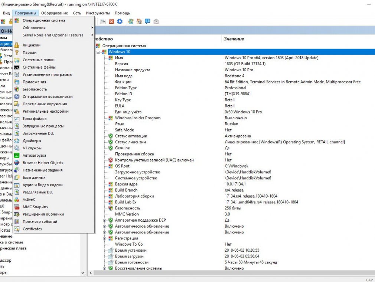Screen dimensions: 375x282
Task: Open the Сеть menu
Action: pyautogui.click(x=77, y=13)
